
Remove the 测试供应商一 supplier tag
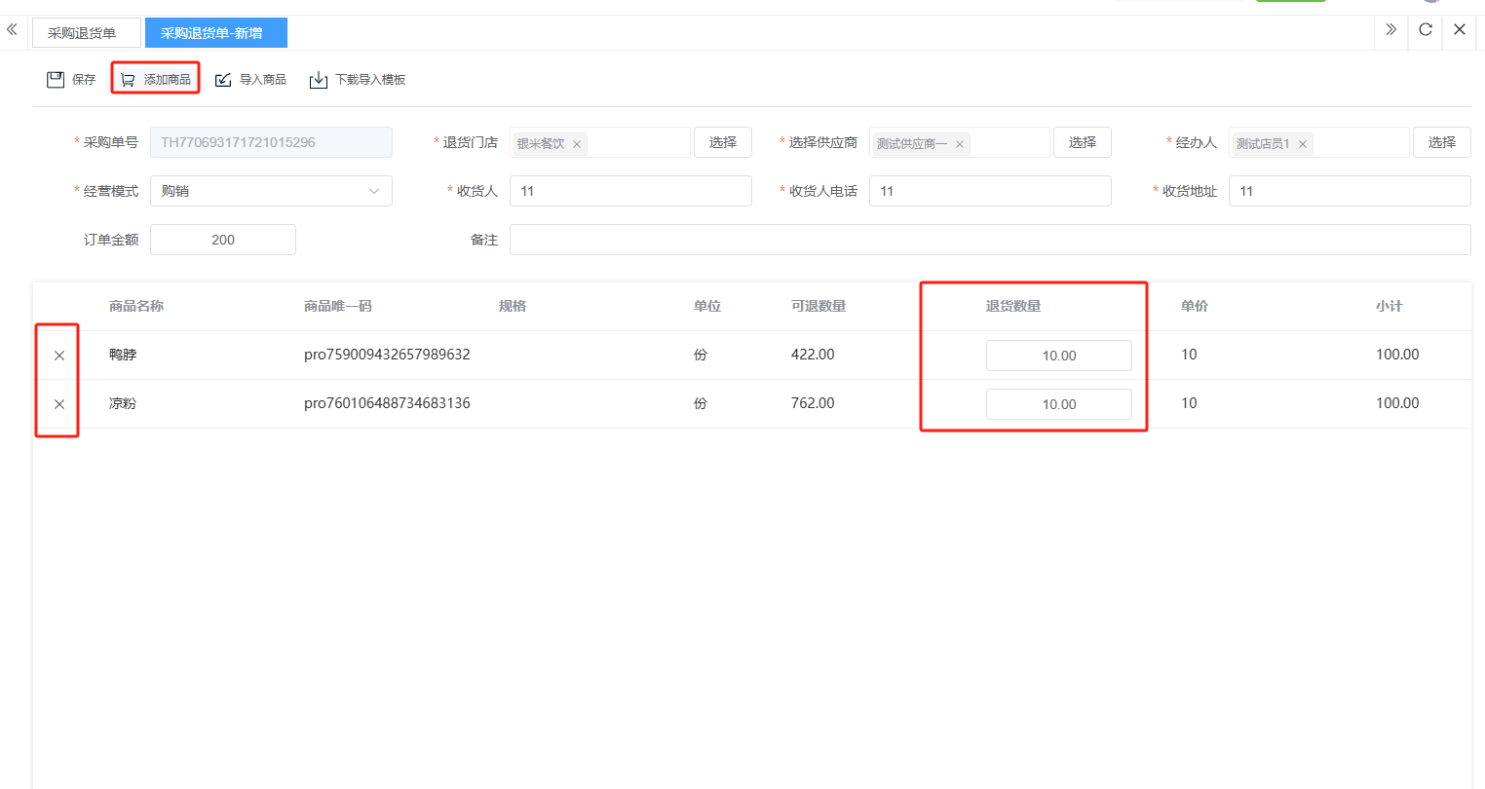pyautogui.click(x=960, y=144)
